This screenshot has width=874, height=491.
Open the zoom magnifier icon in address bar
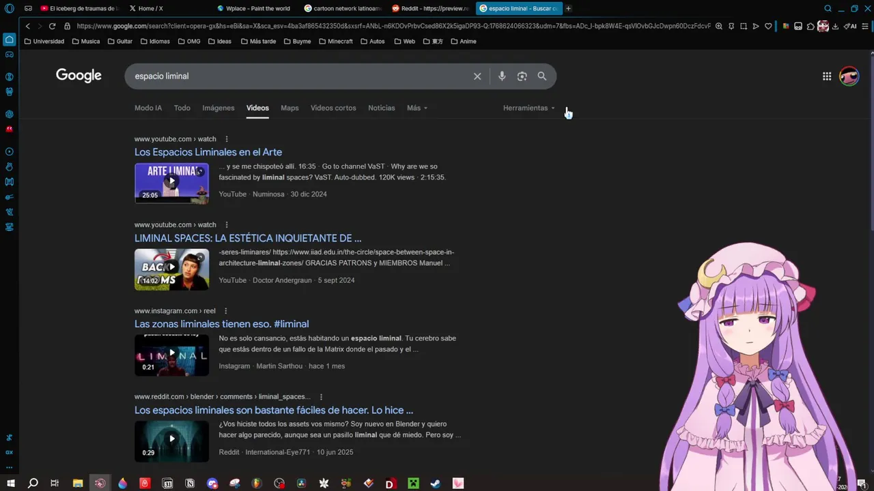(x=719, y=26)
